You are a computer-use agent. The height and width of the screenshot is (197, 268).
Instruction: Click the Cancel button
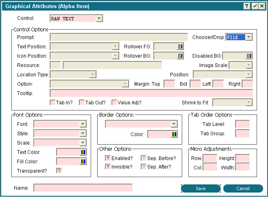tap(243, 188)
